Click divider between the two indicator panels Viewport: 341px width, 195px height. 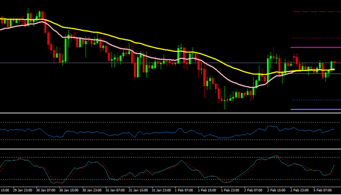pos(170,149)
